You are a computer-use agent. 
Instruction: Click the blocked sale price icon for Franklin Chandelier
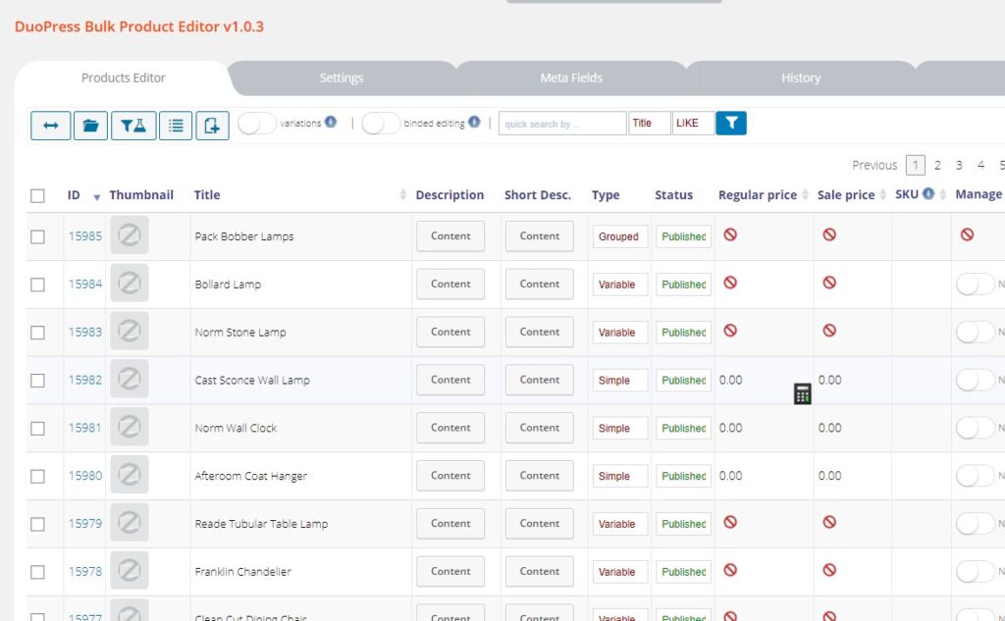829,570
